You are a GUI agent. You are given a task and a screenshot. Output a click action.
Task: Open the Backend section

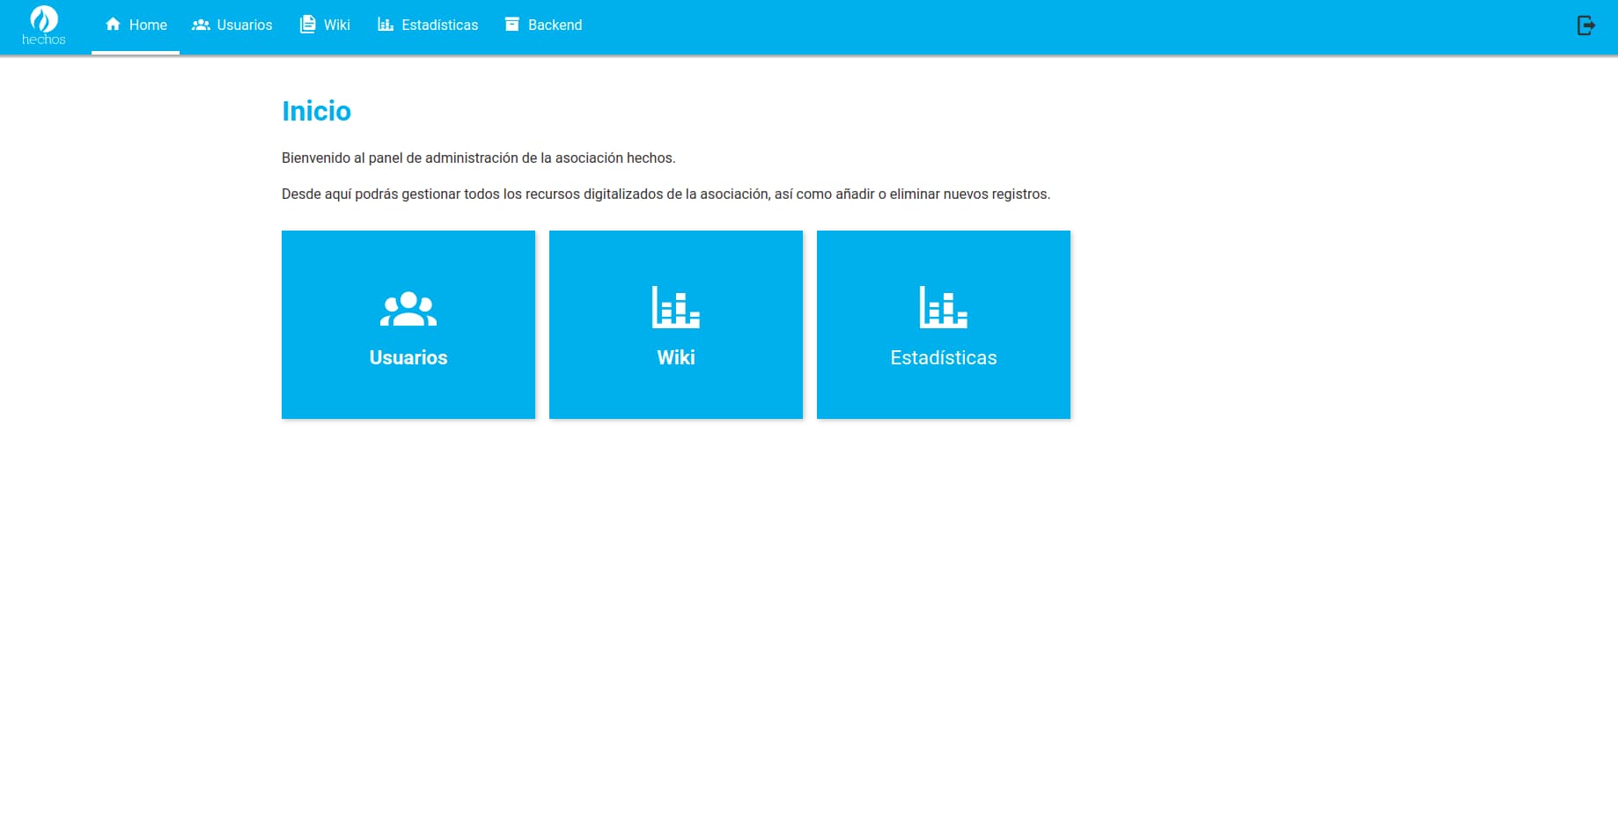pos(555,25)
